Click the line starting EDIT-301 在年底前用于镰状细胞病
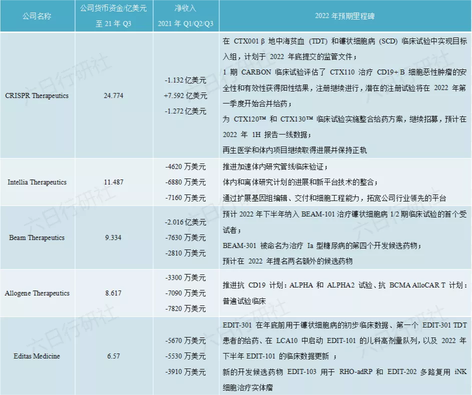The height and width of the screenshot is (395, 472). click(x=345, y=325)
